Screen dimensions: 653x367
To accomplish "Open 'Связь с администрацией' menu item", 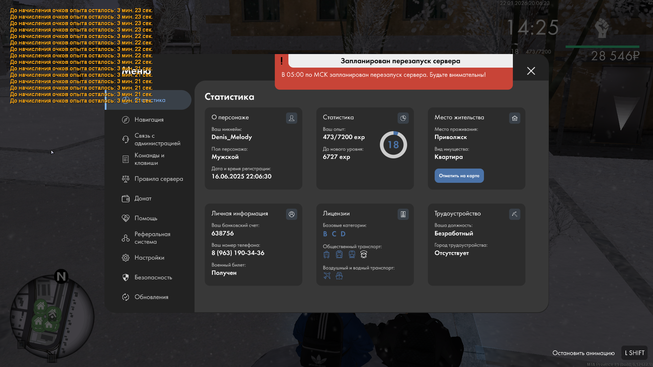I will [157, 139].
